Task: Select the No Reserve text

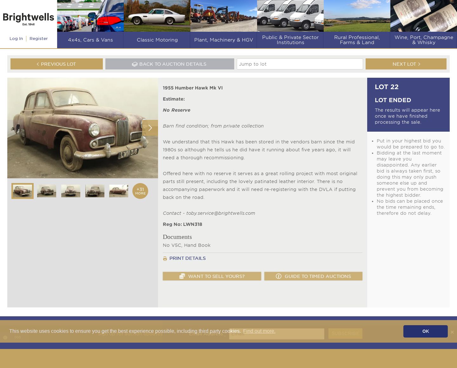Action: [x=176, y=110]
